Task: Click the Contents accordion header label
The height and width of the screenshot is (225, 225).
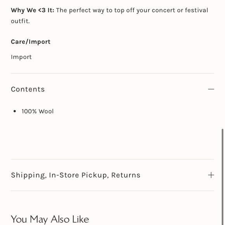Action: coord(28,89)
